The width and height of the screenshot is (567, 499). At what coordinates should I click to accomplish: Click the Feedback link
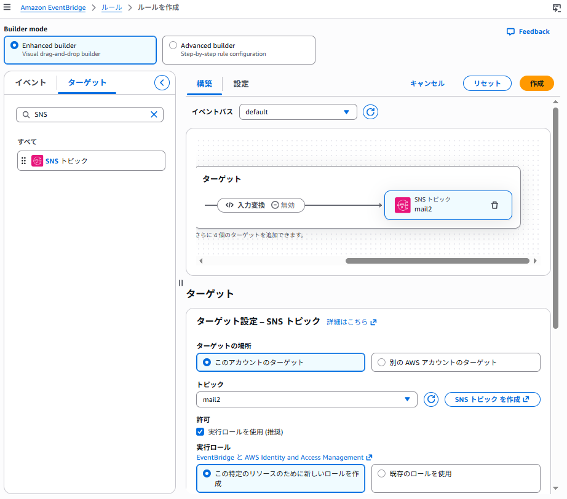(534, 31)
